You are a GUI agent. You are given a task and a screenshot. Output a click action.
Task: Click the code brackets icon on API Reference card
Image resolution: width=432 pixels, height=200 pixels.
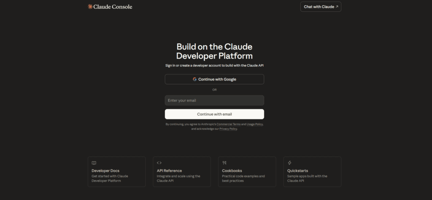(x=159, y=163)
